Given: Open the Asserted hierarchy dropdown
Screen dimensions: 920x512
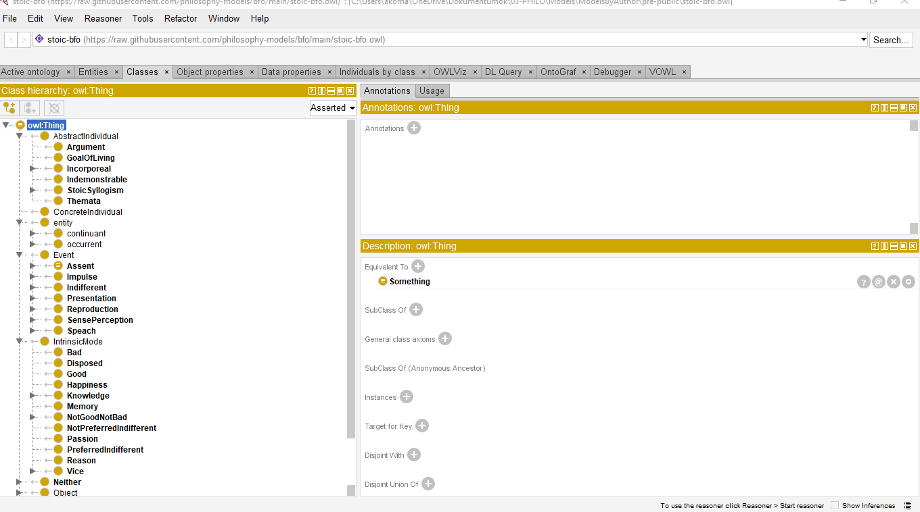Looking at the screenshot, I should tap(333, 107).
